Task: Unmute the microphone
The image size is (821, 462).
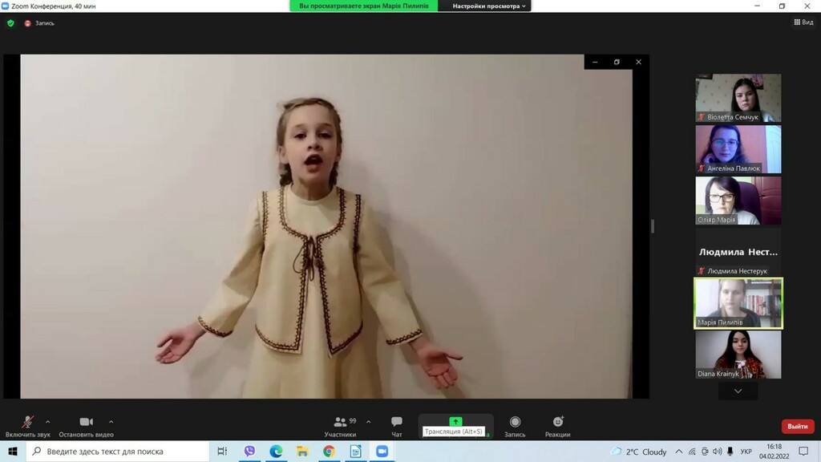Action: click(27, 426)
